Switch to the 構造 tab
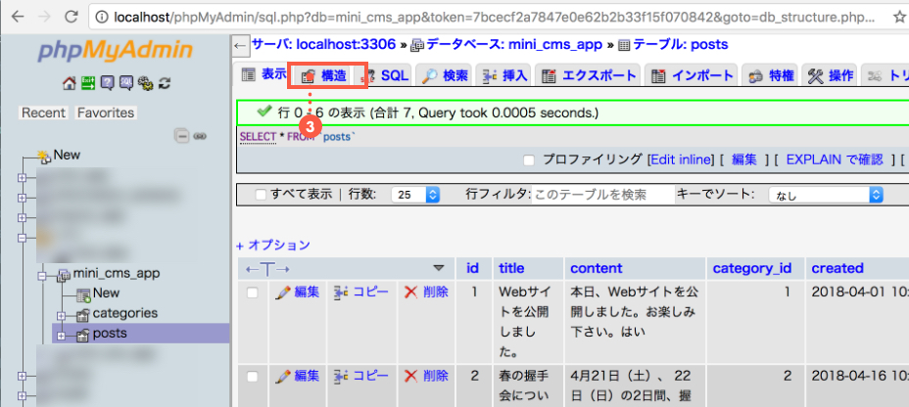The height and width of the screenshot is (407, 909). point(324,75)
